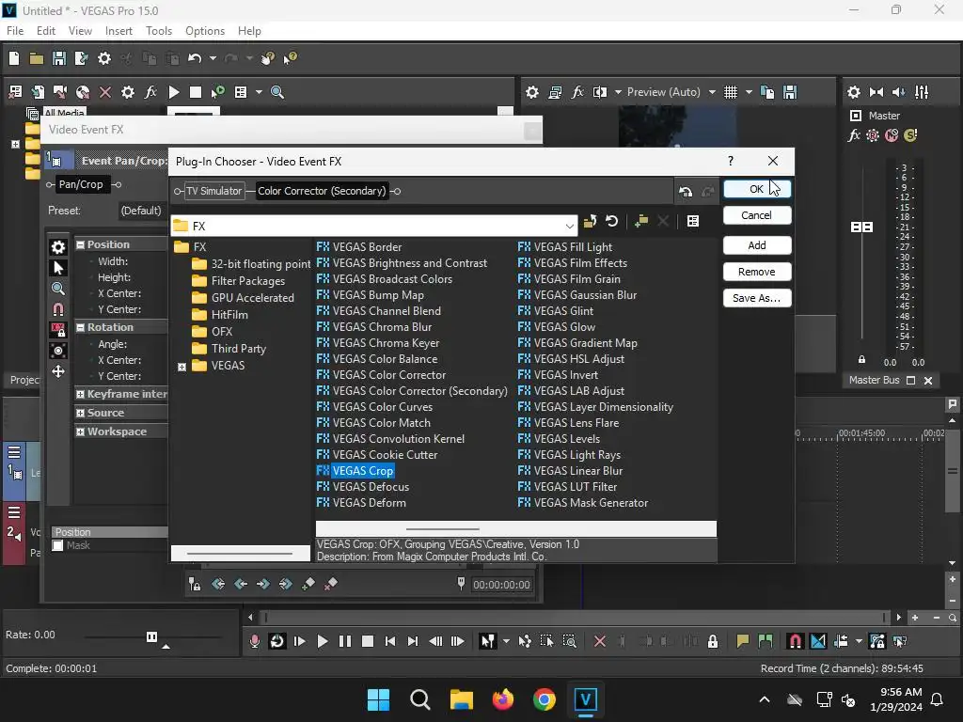
Task: Open Chrome from the Windows taskbar
Action: pyautogui.click(x=545, y=699)
